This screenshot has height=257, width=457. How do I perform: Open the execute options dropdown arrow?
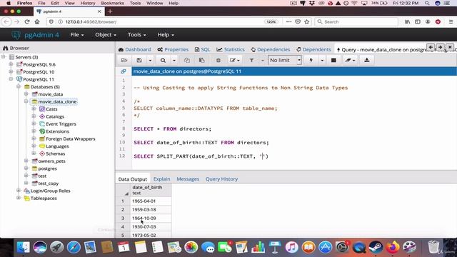[322, 60]
